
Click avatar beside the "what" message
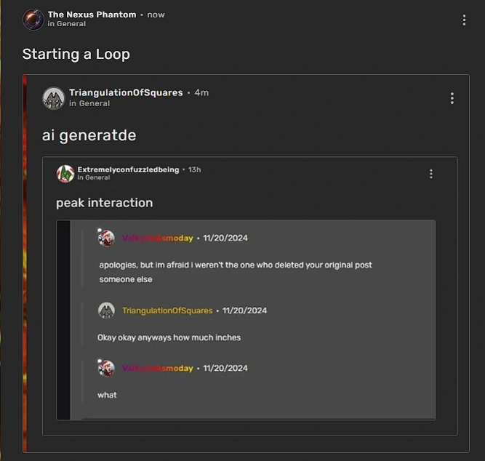tap(107, 368)
